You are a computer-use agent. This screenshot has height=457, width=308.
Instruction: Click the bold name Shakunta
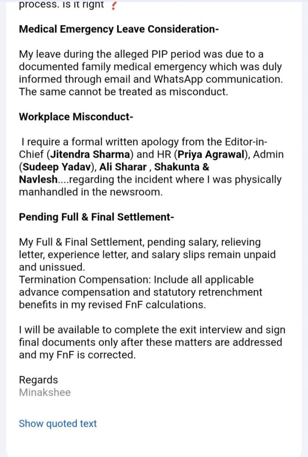pos(177,167)
